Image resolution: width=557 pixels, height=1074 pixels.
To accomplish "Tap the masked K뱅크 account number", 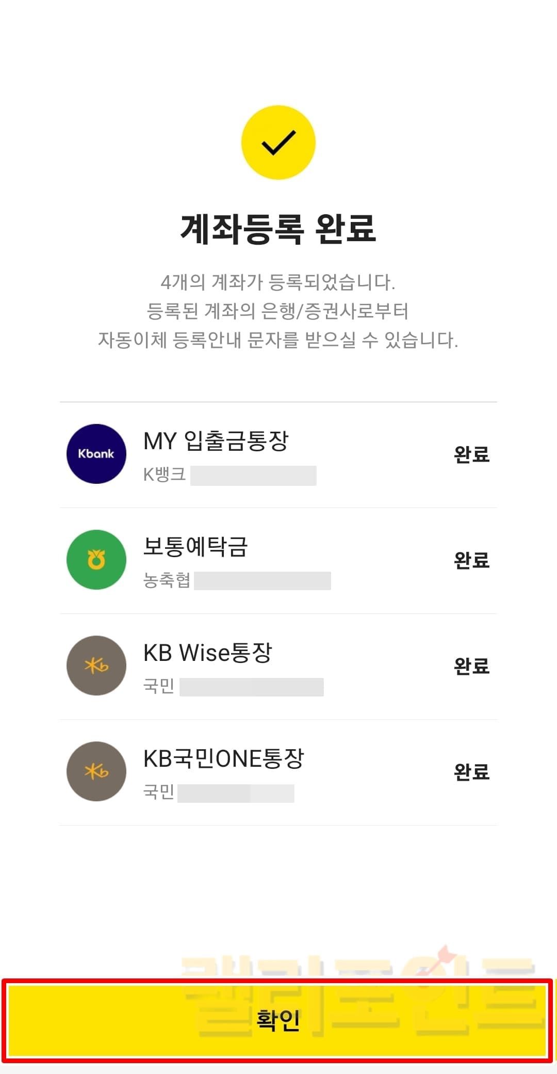I will pos(253,476).
